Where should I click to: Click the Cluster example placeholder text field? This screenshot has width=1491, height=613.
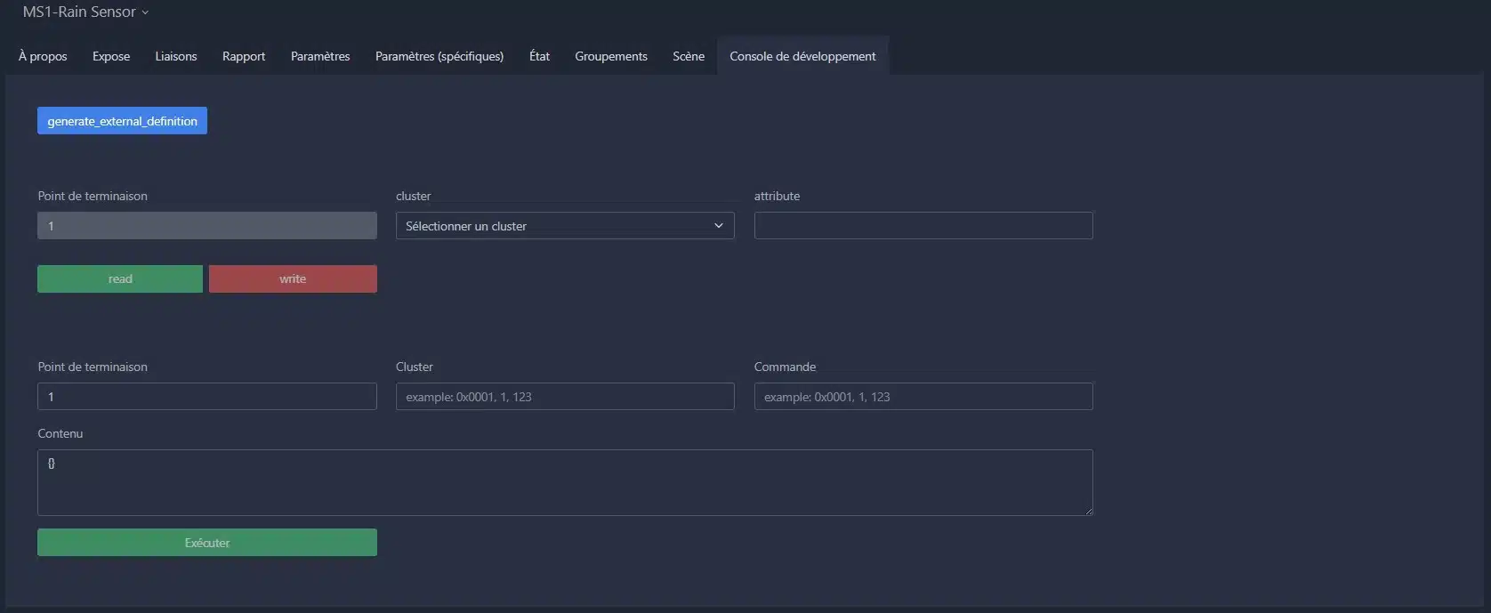565,397
